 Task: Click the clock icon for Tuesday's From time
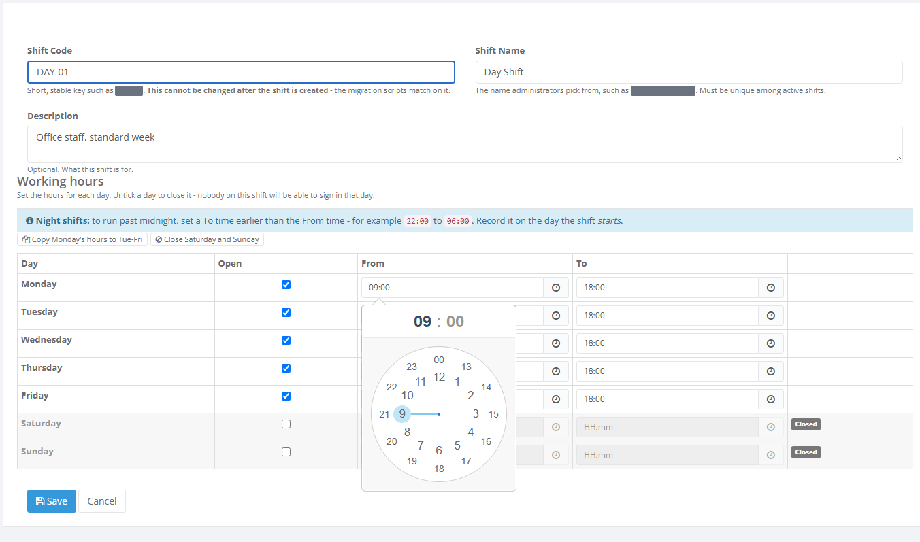pos(556,316)
